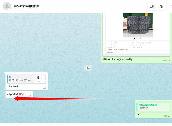172x126 pixels.
Task: Open the search icon in chat header
Action: [171, 6]
